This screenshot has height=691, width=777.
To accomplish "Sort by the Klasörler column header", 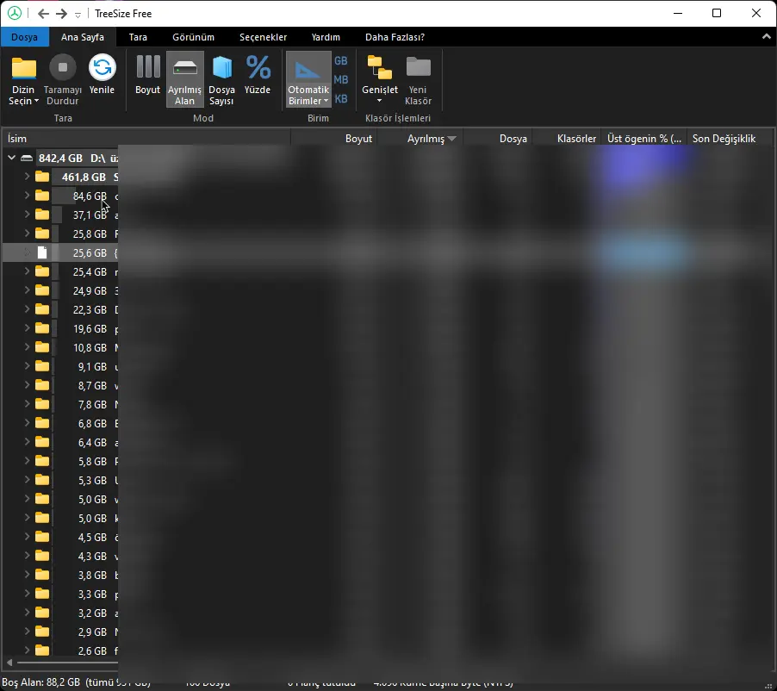I will [x=567, y=139].
